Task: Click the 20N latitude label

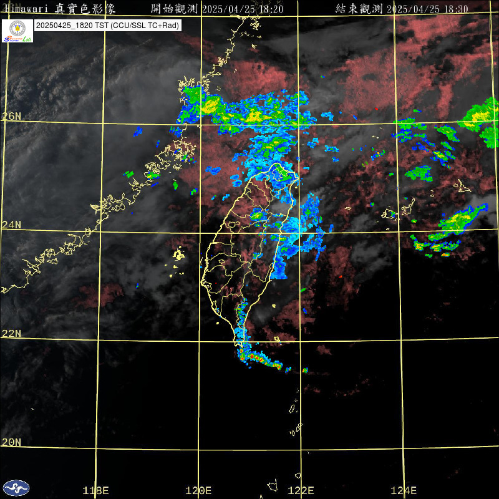Action: [11, 442]
